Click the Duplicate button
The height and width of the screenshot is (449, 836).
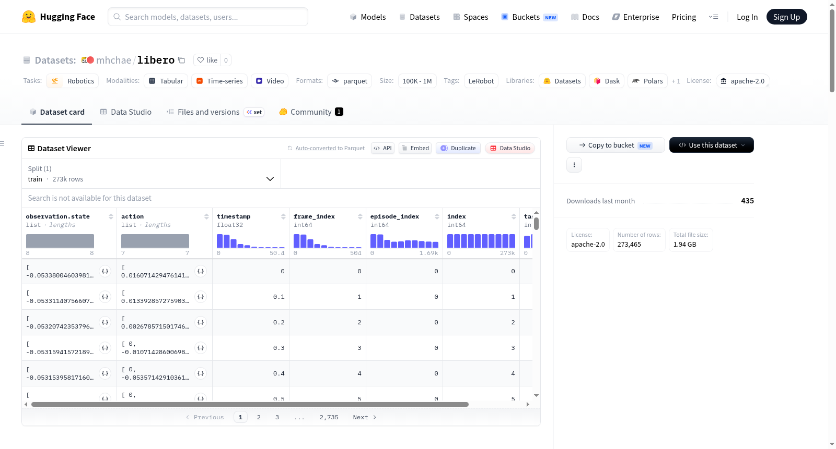coord(458,148)
